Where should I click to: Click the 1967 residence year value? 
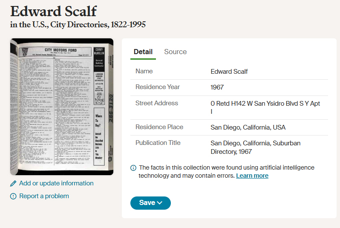click(x=217, y=87)
